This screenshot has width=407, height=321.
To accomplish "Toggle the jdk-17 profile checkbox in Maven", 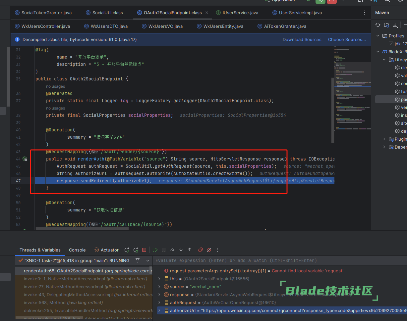I will click(391, 44).
